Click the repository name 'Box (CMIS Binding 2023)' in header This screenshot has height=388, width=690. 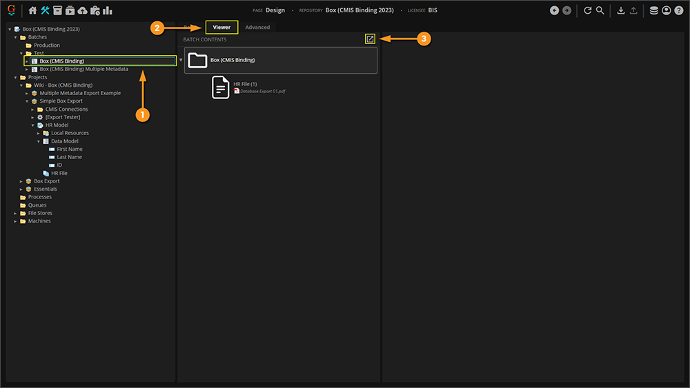[359, 10]
